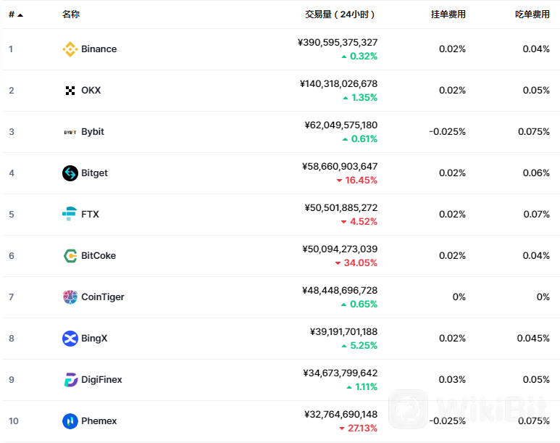Sort by 吃单费用 column header
This screenshot has height=443, width=560.
pyautogui.click(x=532, y=15)
